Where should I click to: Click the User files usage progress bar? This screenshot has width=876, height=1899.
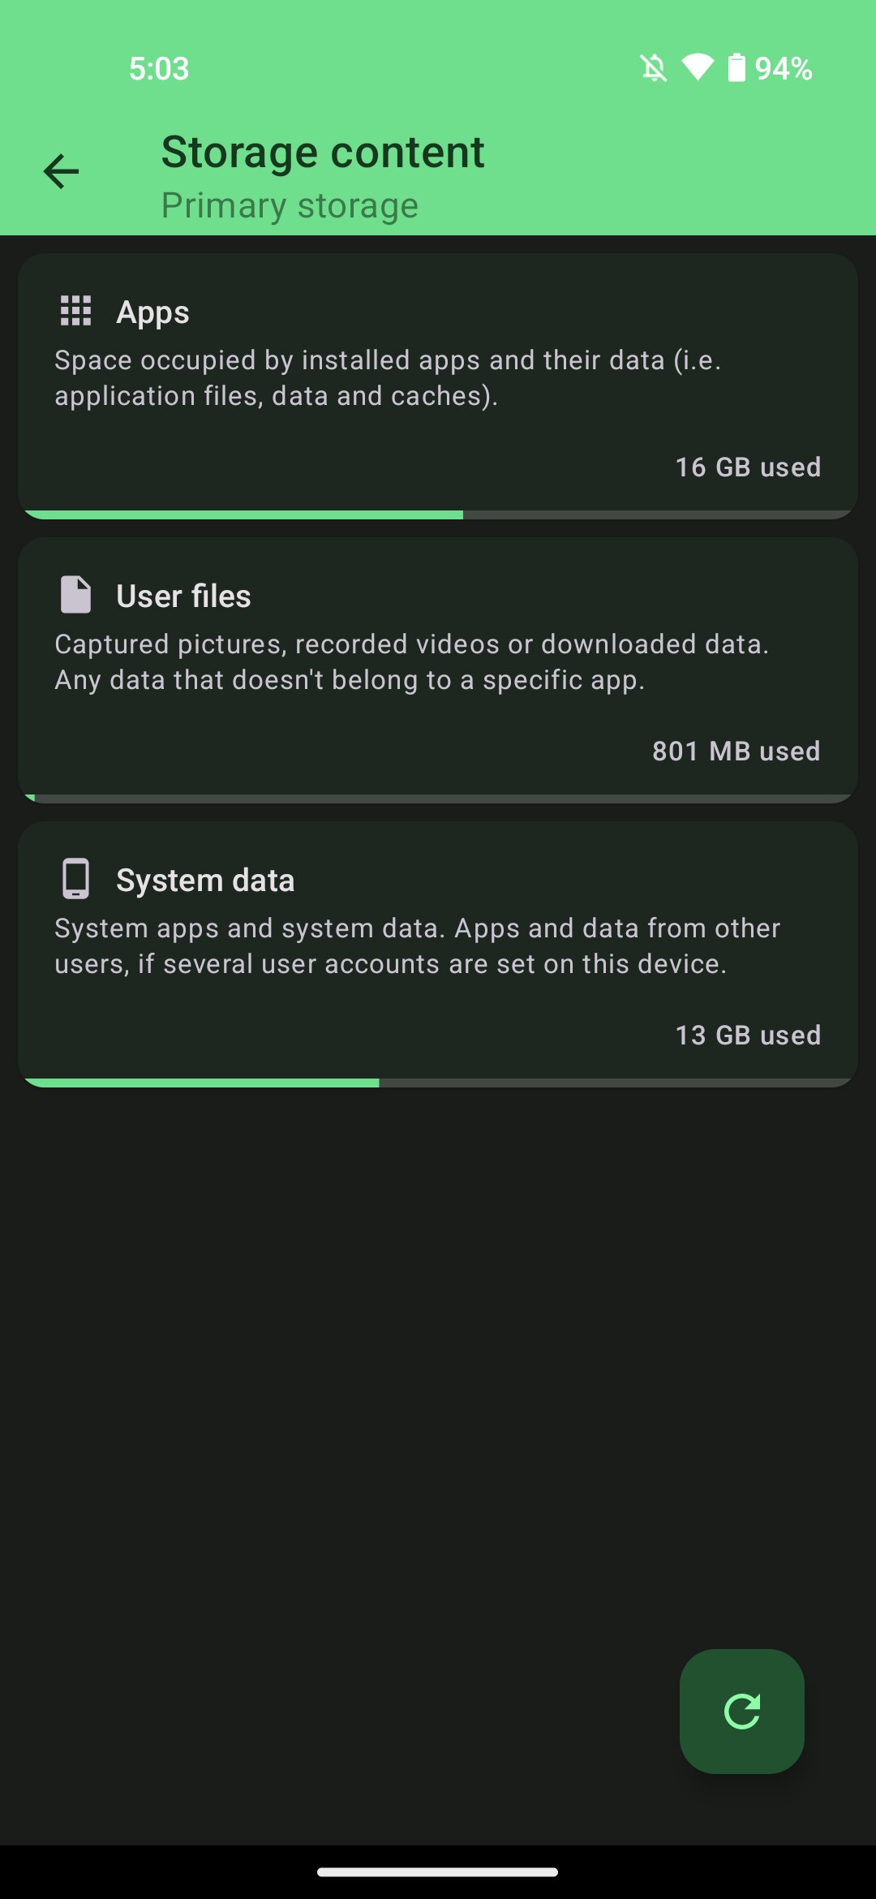438,799
